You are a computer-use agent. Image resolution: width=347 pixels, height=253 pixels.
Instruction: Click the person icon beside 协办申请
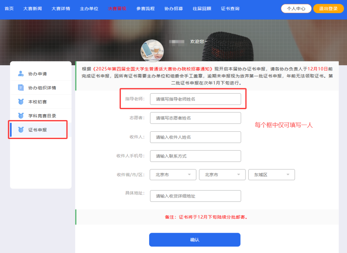21,74
